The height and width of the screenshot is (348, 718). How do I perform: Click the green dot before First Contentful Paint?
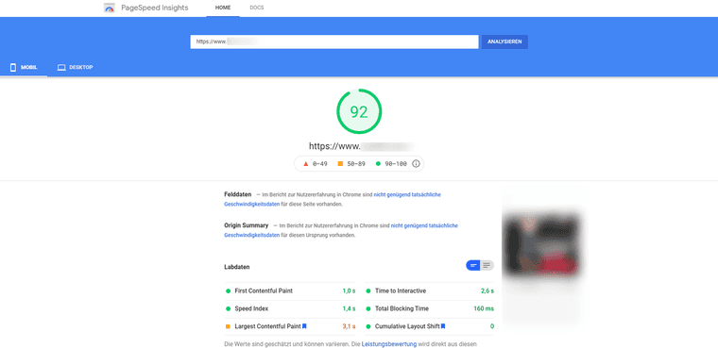[228, 290]
